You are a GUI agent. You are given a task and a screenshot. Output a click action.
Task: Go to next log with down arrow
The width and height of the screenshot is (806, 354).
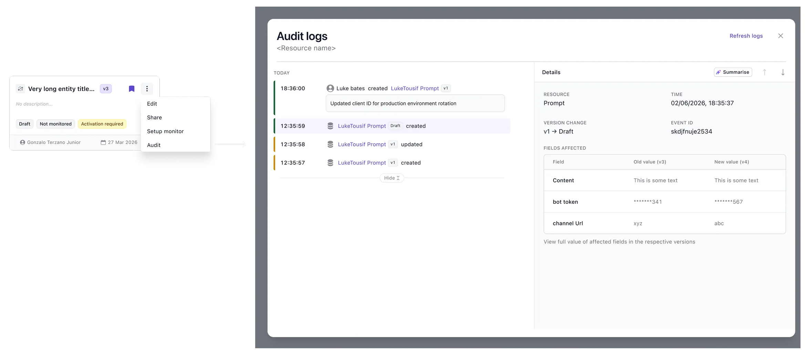783,72
